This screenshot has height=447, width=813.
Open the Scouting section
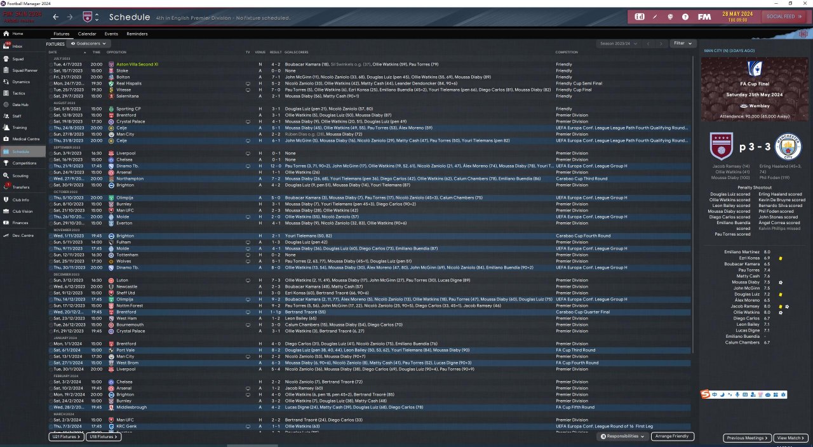pos(23,176)
